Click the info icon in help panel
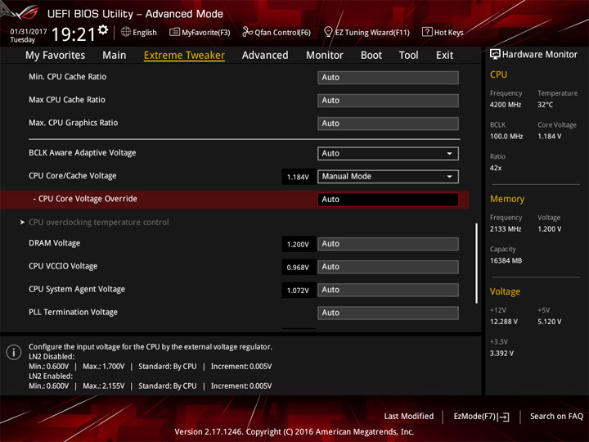Screen dimensions: 589x442 pyautogui.click(x=14, y=352)
